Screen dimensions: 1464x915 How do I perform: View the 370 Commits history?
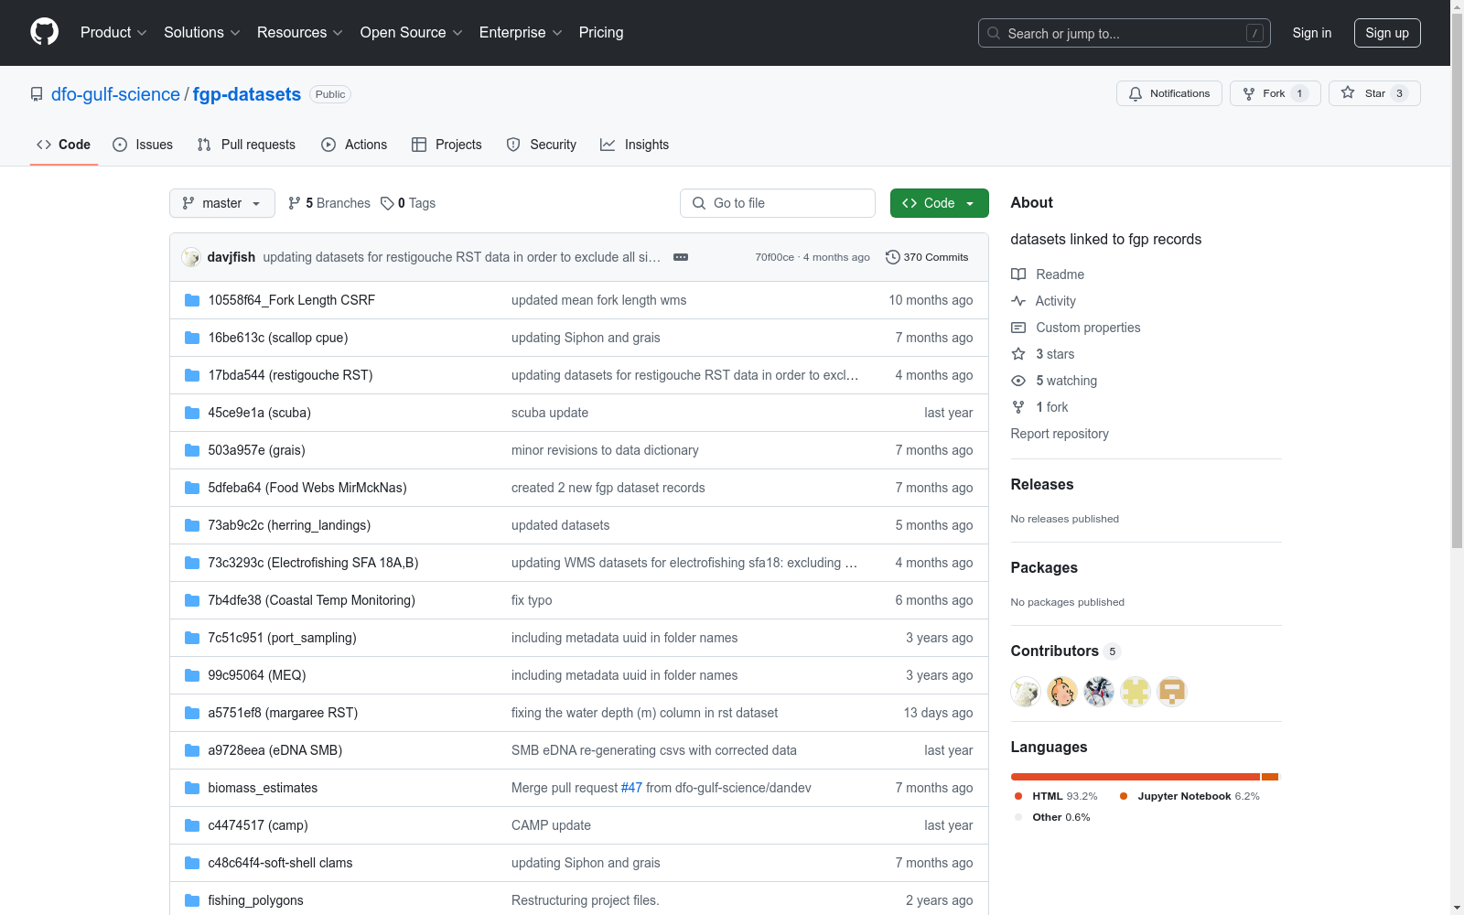[x=927, y=257]
